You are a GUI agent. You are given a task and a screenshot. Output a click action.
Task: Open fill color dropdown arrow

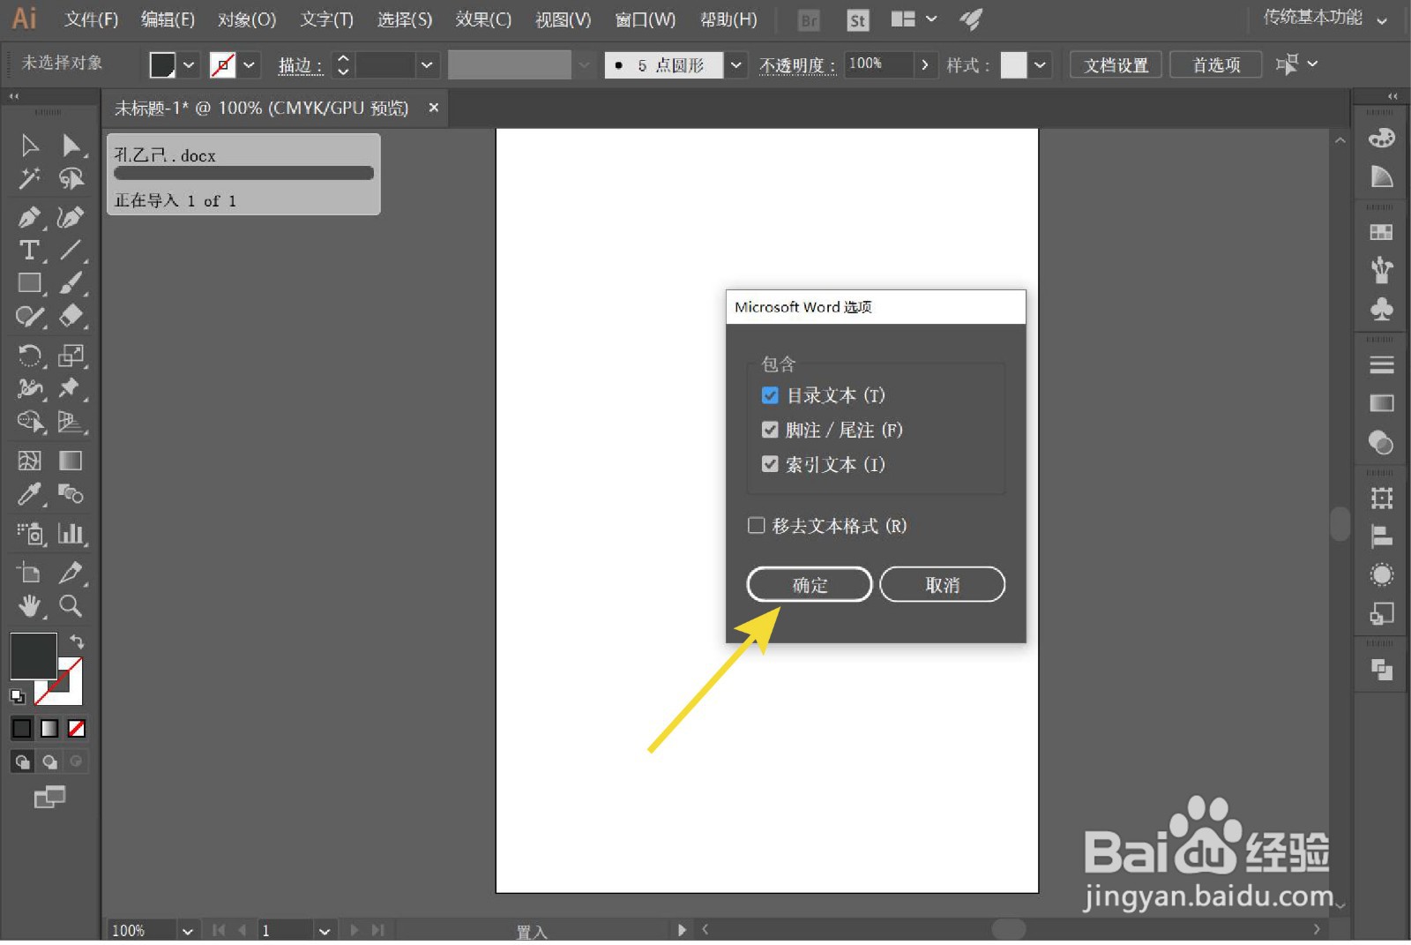(x=189, y=64)
